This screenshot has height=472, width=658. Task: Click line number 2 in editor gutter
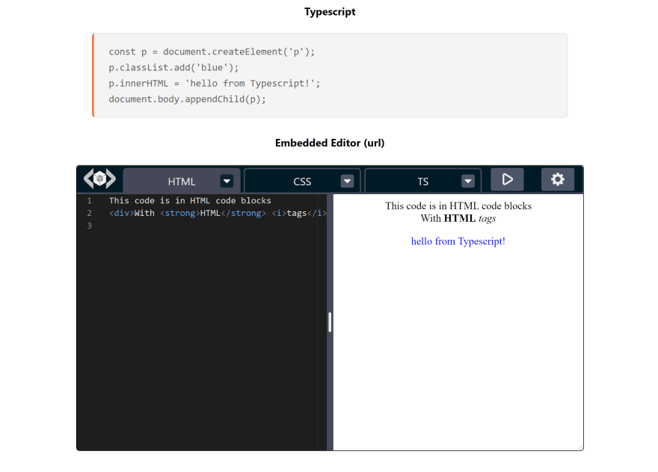(90, 213)
